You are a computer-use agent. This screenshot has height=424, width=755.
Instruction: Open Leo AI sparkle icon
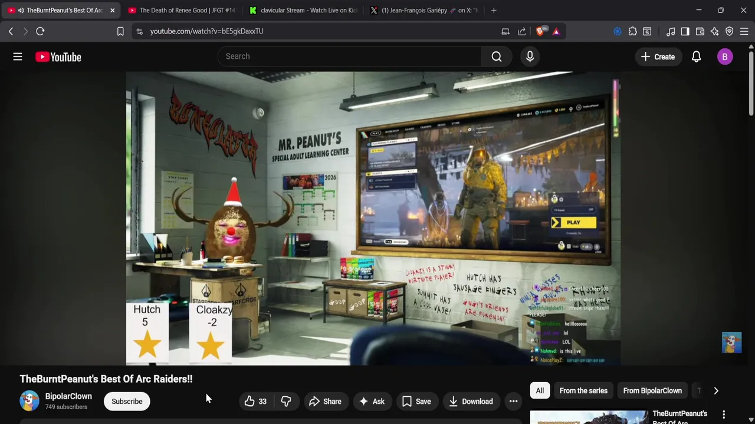coord(715,31)
